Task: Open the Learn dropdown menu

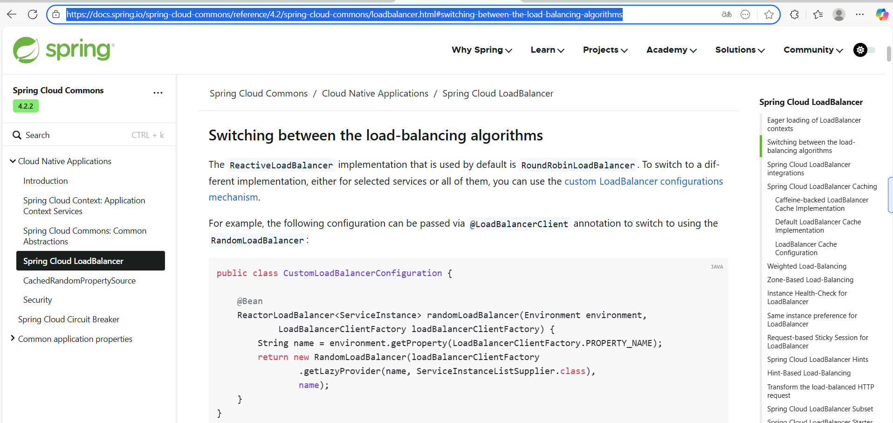Action: [x=548, y=50]
